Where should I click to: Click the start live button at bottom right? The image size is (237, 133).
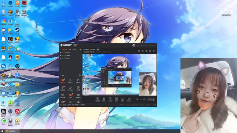click(x=151, y=99)
